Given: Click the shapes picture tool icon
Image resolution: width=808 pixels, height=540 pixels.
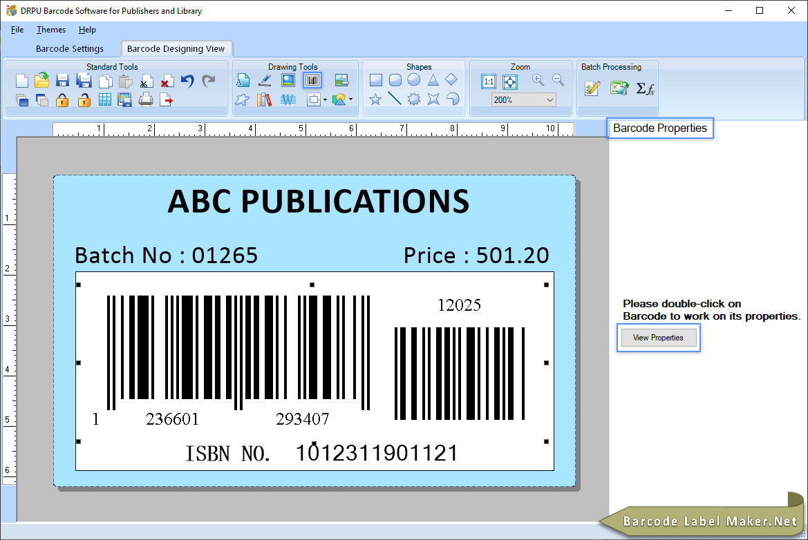Looking at the screenshot, I should 339,100.
